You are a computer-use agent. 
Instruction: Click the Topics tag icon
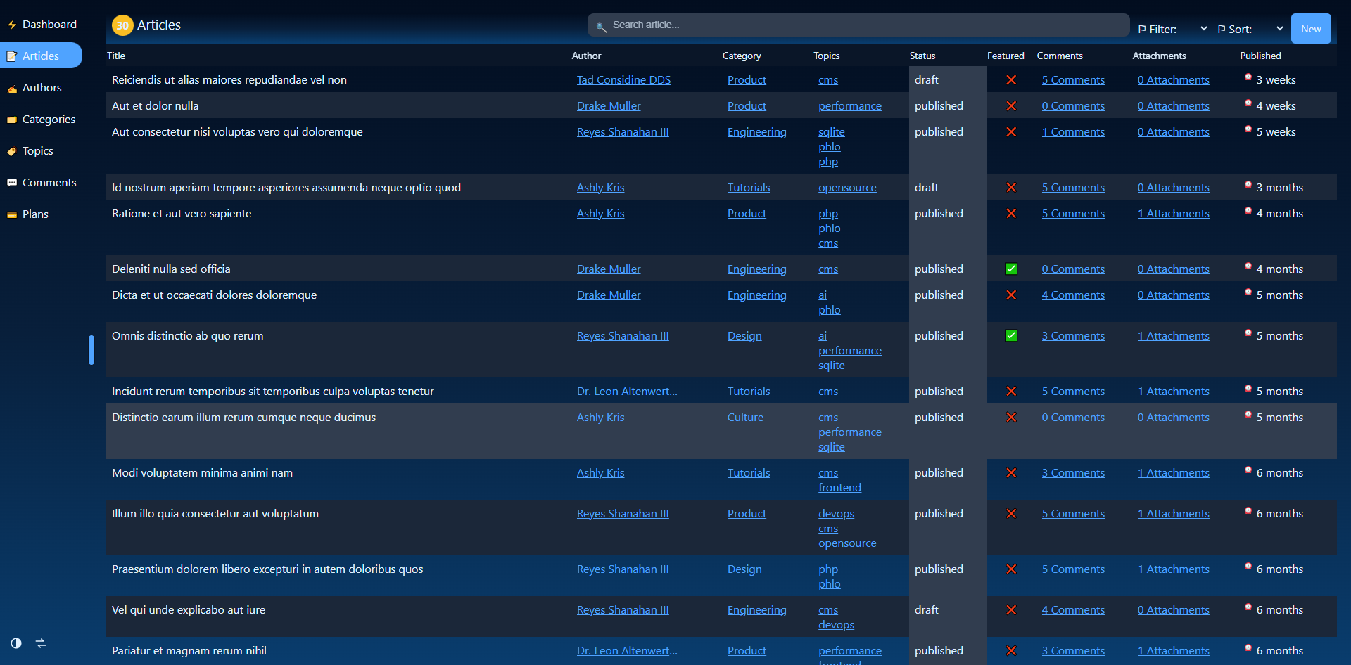12,151
